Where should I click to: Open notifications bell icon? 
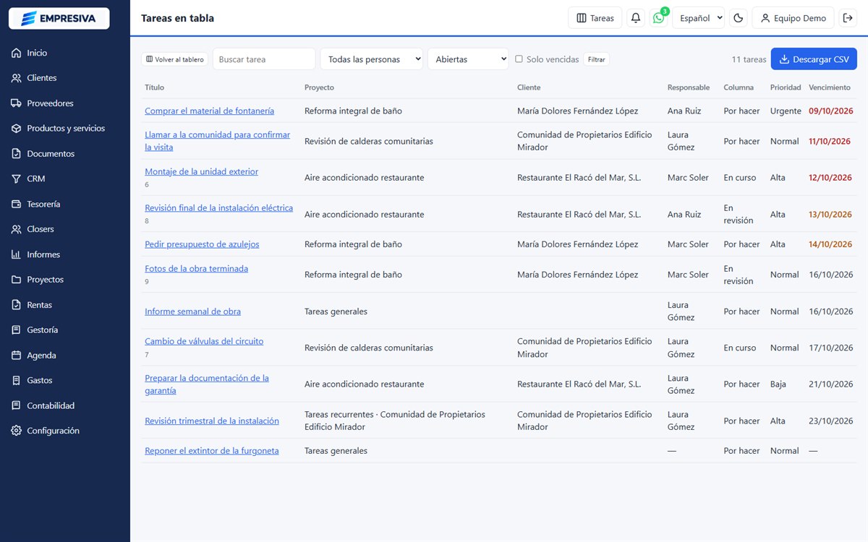[x=636, y=18]
